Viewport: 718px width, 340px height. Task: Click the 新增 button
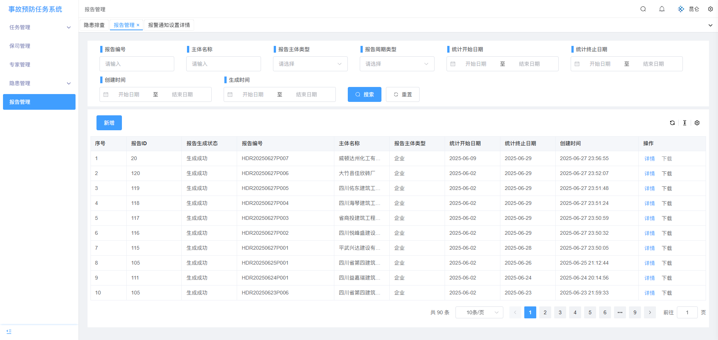[109, 123]
